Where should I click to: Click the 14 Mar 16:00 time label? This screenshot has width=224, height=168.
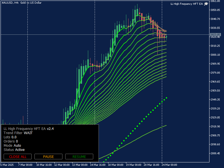pyautogui.click(x=98, y=165)
